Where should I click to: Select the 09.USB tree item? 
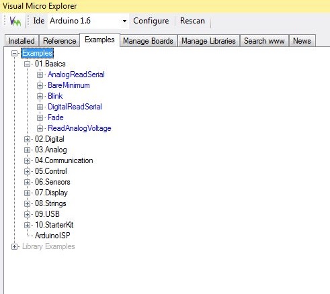click(x=47, y=214)
